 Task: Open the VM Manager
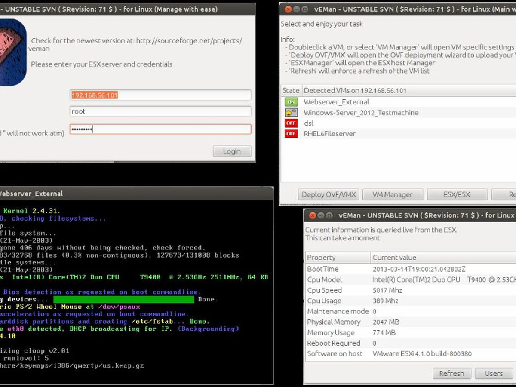pos(392,194)
